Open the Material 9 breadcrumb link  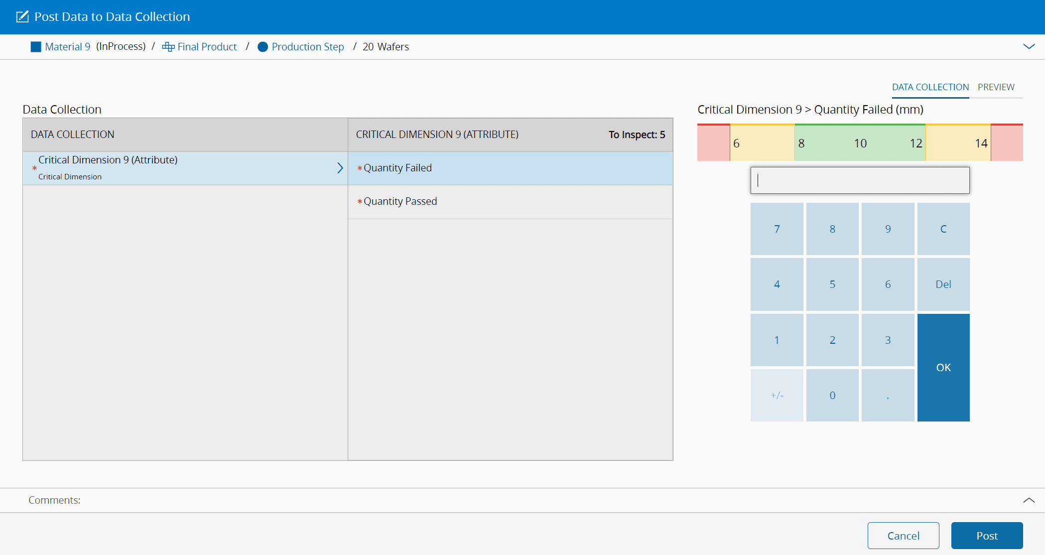[x=68, y=47]
